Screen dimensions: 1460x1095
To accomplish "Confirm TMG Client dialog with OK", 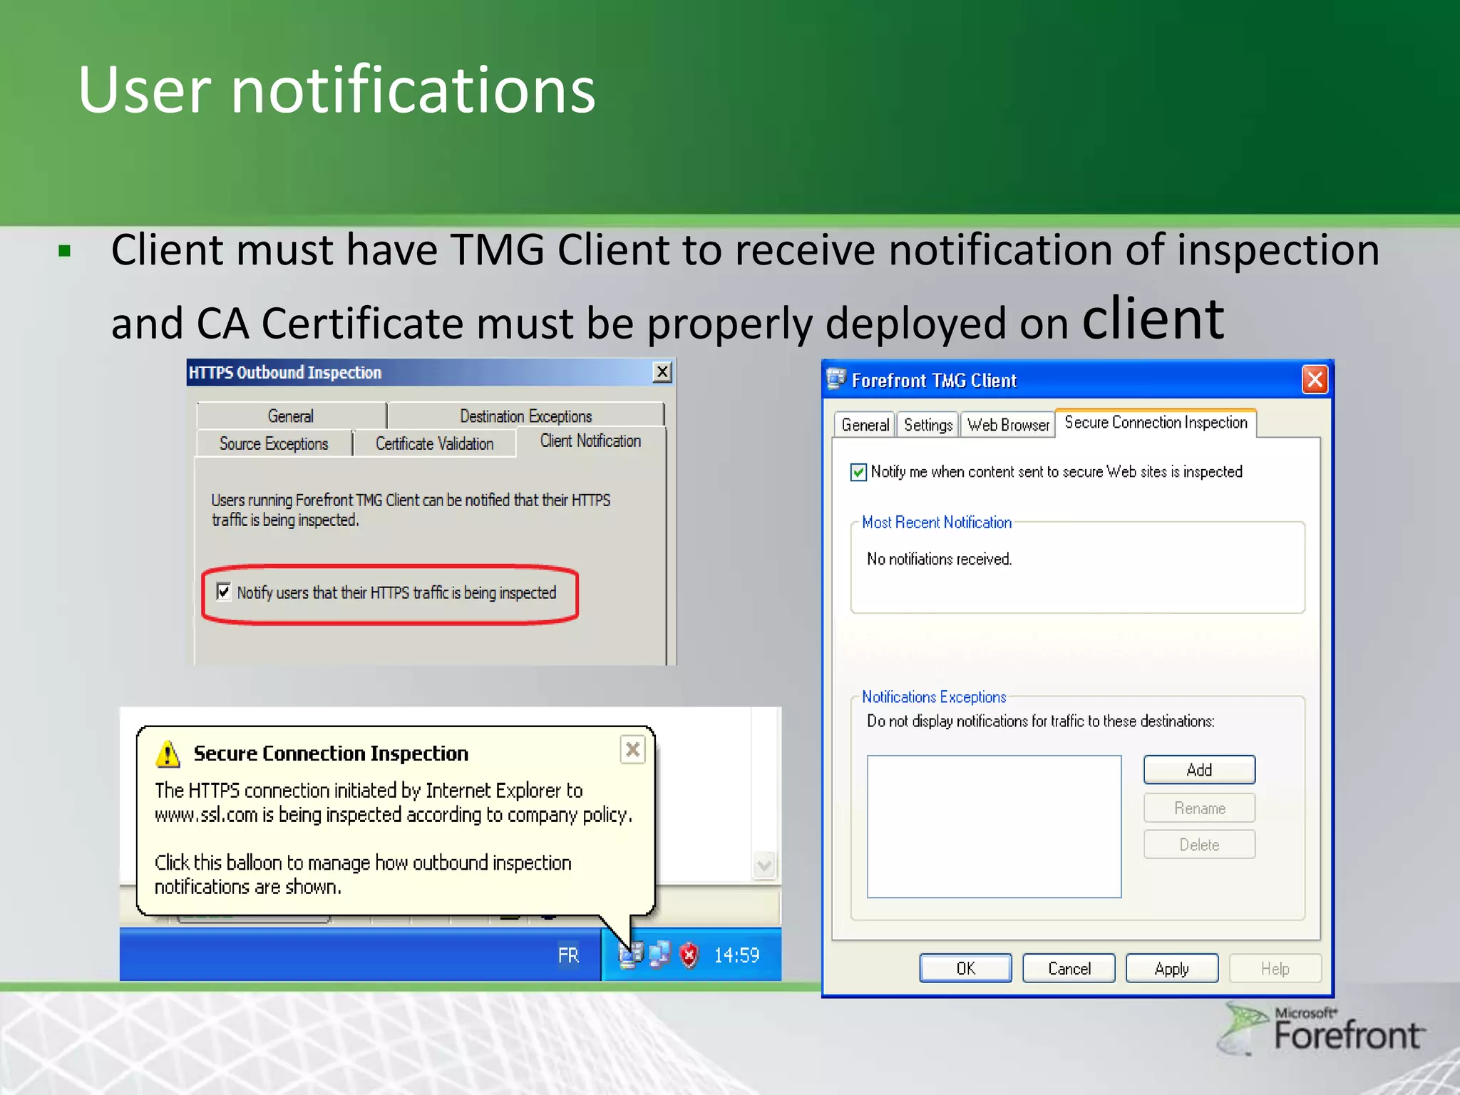I will click(x=965, y=968).
